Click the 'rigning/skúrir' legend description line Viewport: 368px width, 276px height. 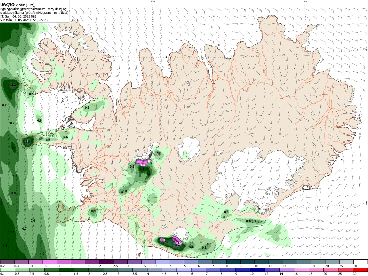[34, 9]
